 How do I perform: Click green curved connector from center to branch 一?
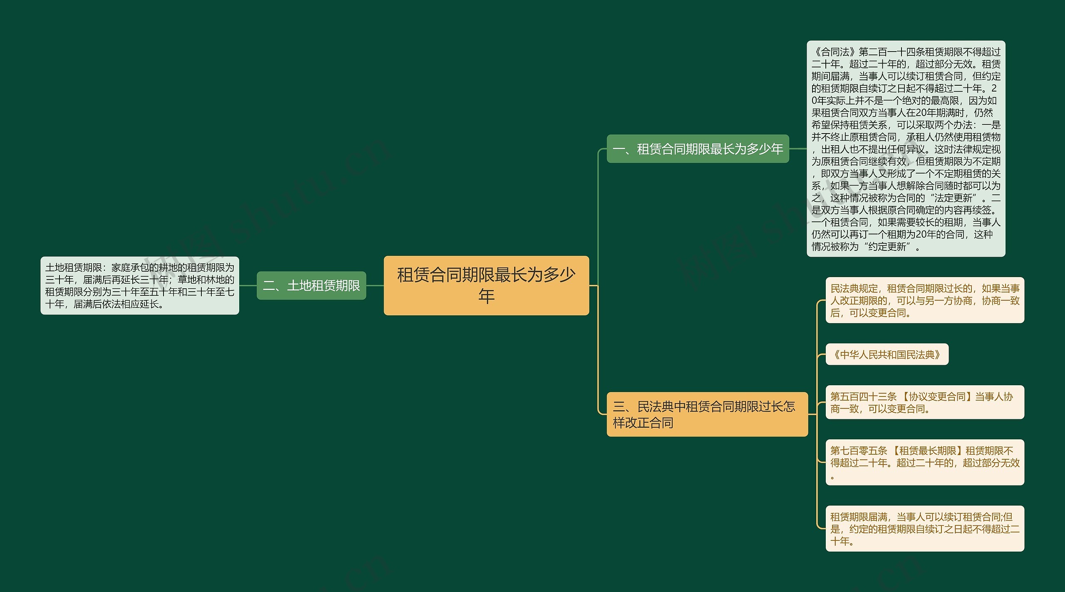click(598, 216)
